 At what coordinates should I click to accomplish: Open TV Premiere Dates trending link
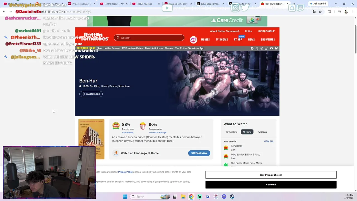pos(132,48)
